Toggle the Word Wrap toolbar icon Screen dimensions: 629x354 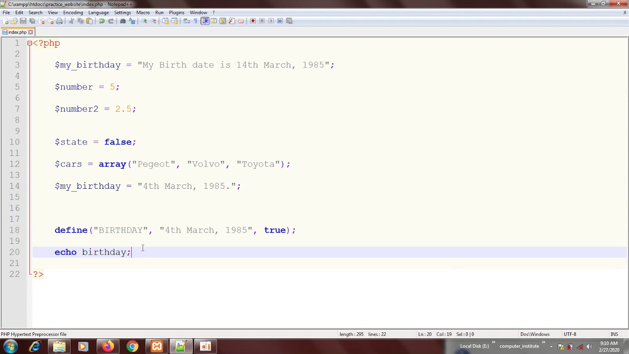point(187,21)
